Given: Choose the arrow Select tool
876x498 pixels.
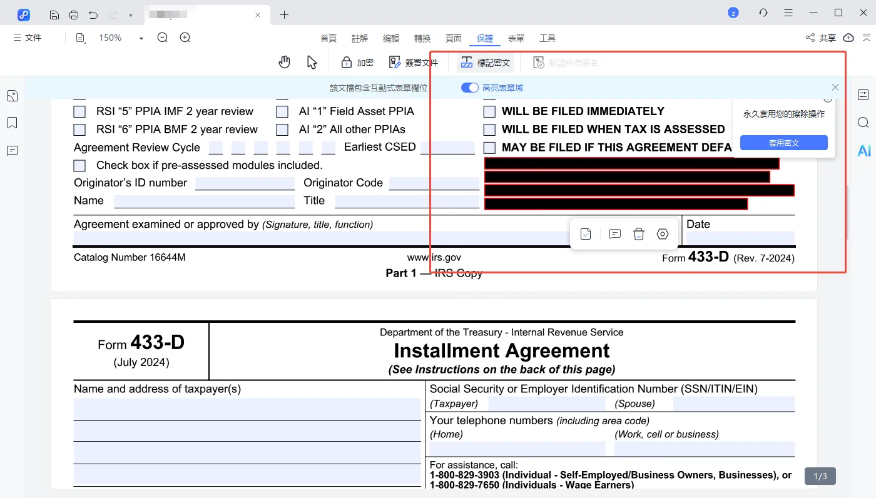Looking at the screenshot, I should coord(312,62).
